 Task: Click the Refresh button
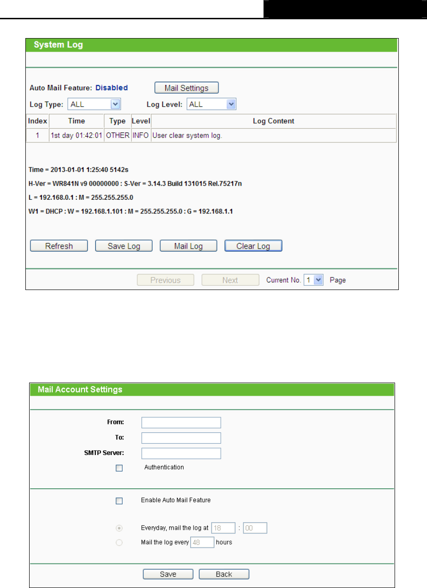pos(59,246)
